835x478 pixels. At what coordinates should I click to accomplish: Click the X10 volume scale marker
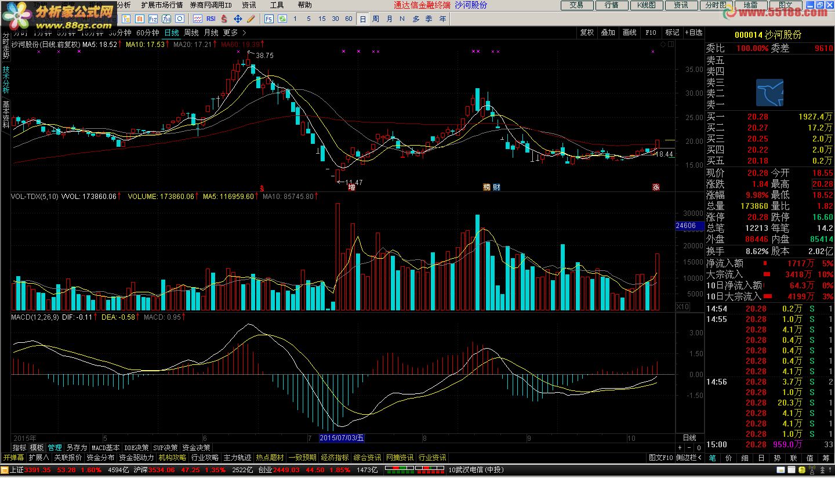[684, 306]
